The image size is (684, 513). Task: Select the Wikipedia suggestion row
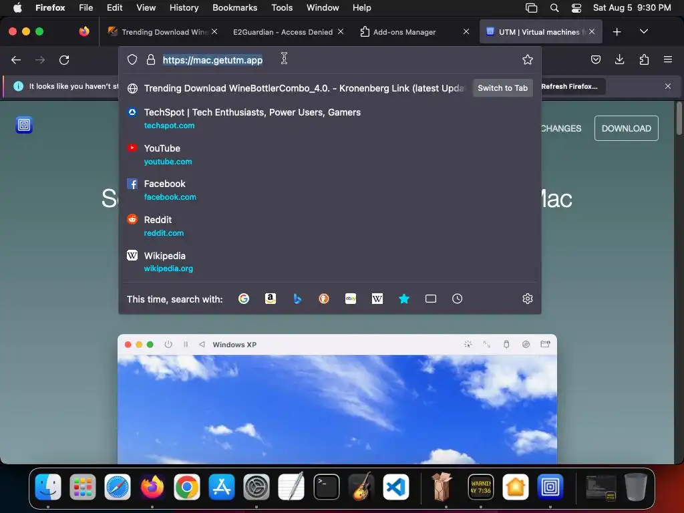(x=330, y=262)
